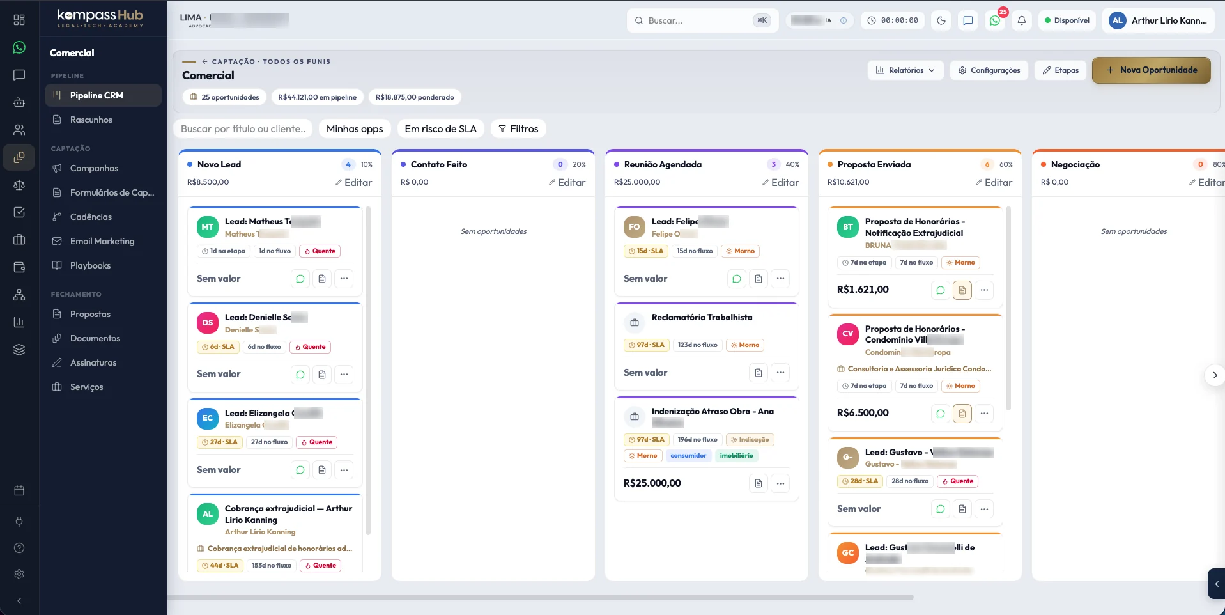Open the calendar icon in left rail

(x=19, y=490)
